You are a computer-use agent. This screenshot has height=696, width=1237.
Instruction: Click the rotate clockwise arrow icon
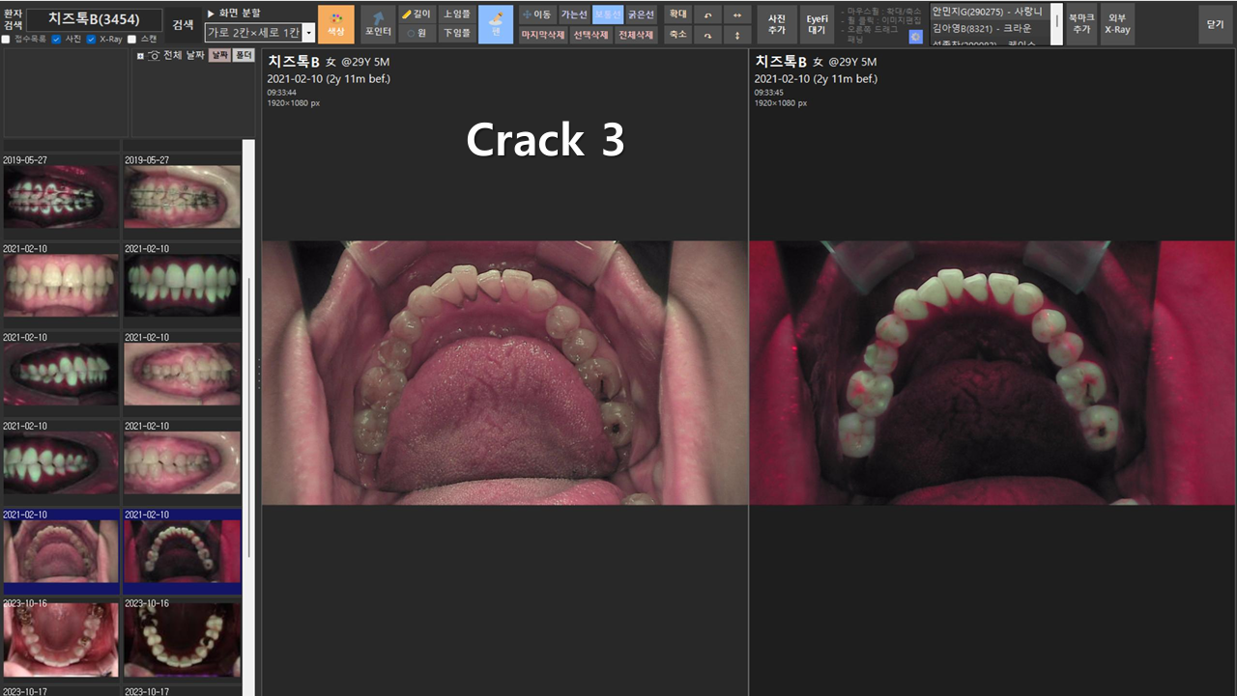(x=707, y=35)
